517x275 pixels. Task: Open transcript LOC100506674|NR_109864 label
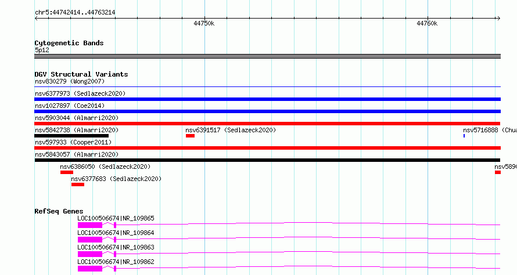(116, 233)
